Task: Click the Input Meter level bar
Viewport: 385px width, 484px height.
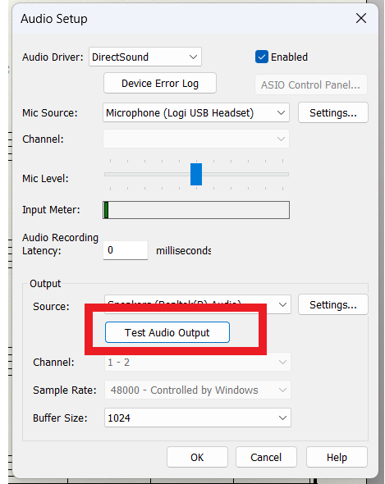Action: (196, 210)
